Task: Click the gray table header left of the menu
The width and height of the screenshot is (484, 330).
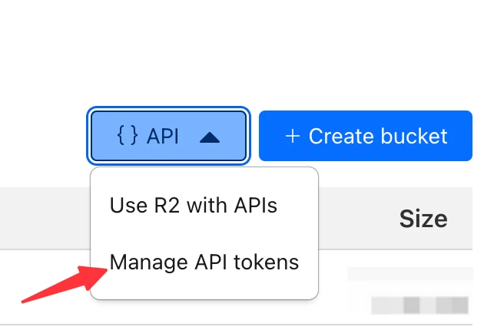Action: point(45,217)
